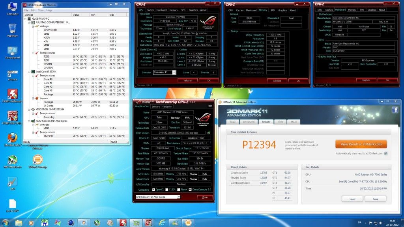Open the Help tab in 3DMark 11
The height and width of the screenshot is (227, 404).
[281, 122]
